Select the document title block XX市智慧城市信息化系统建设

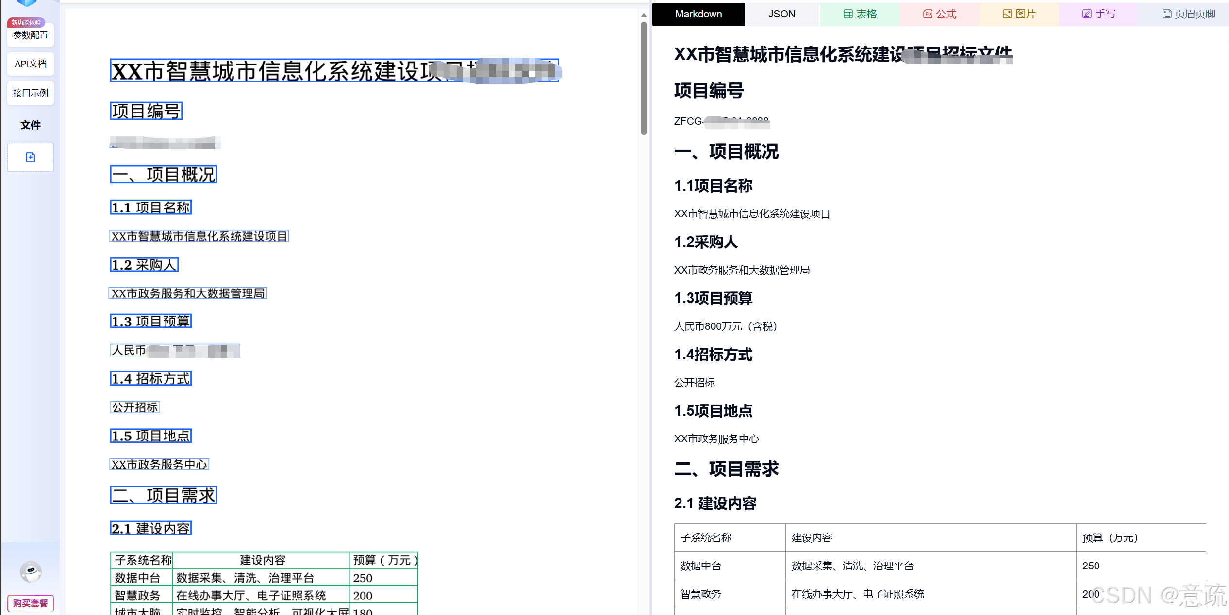tap(334, 71)
